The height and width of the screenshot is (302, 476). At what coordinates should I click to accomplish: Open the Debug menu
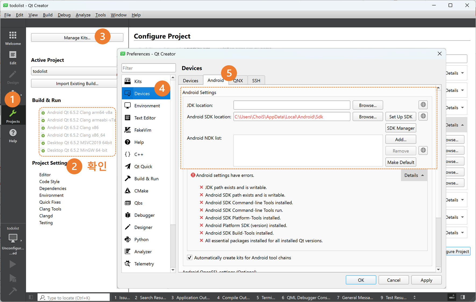pos(64,15)
